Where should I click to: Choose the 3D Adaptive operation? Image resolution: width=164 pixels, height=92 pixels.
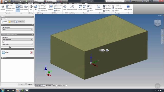[51, 7]
